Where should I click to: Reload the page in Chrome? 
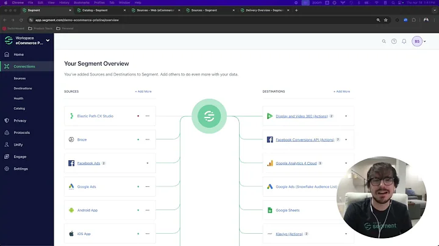point(21,20)
